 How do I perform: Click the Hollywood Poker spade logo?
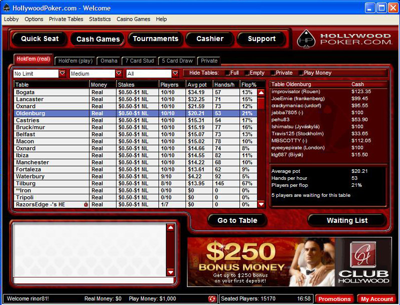tap(306, 39)
